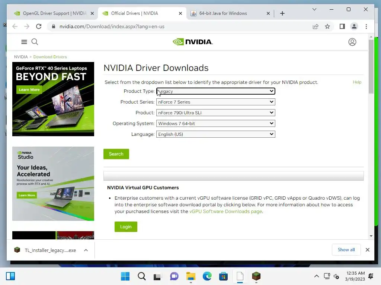Click the green Login button

[x=126, y=227]
